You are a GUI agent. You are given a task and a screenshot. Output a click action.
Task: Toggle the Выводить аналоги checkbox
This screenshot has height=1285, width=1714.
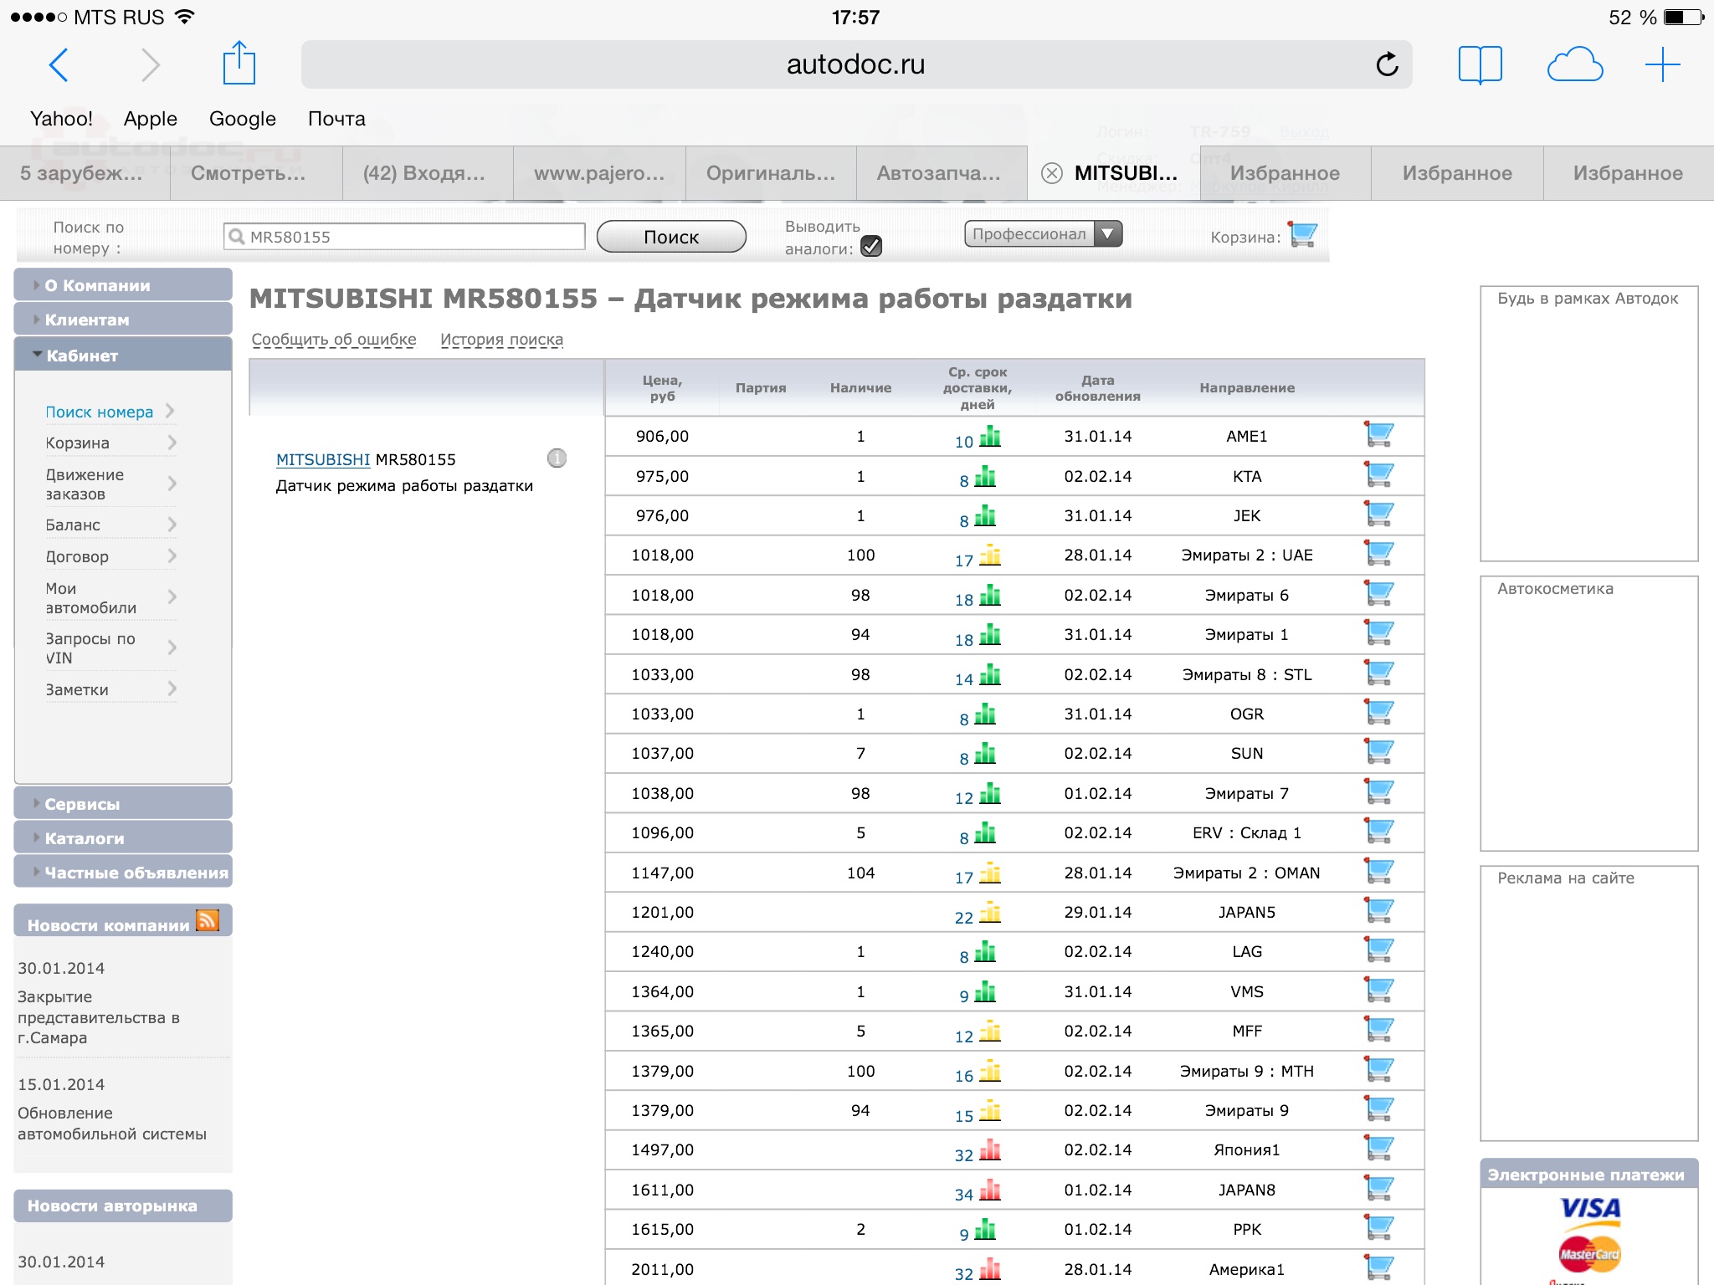(x=871, y=246)
